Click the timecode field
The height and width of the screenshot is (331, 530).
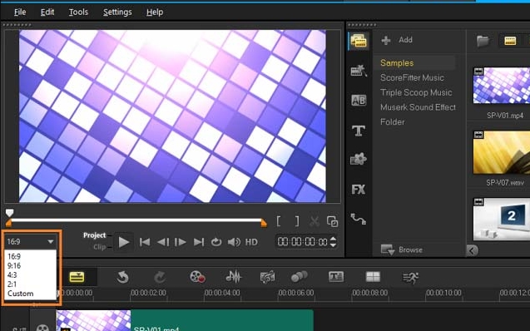point(302,242)
